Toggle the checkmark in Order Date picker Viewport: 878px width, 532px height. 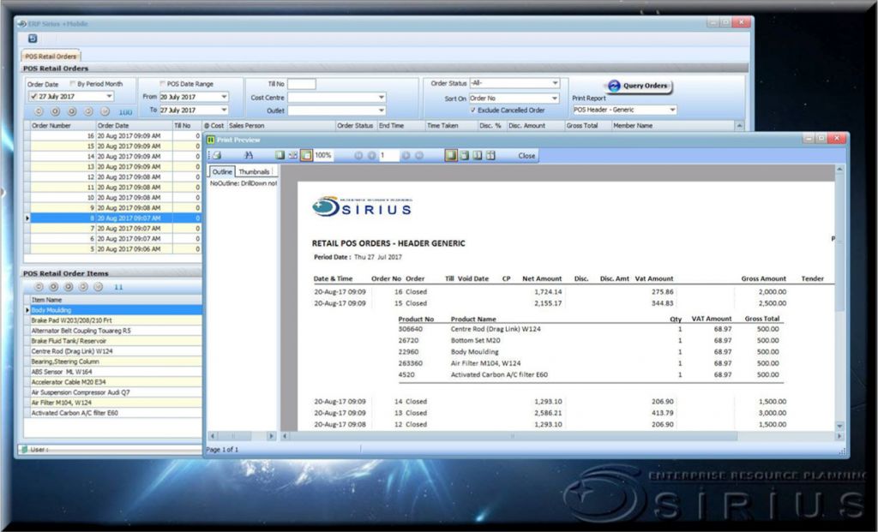pyautogui.click(x=33, y=97)
